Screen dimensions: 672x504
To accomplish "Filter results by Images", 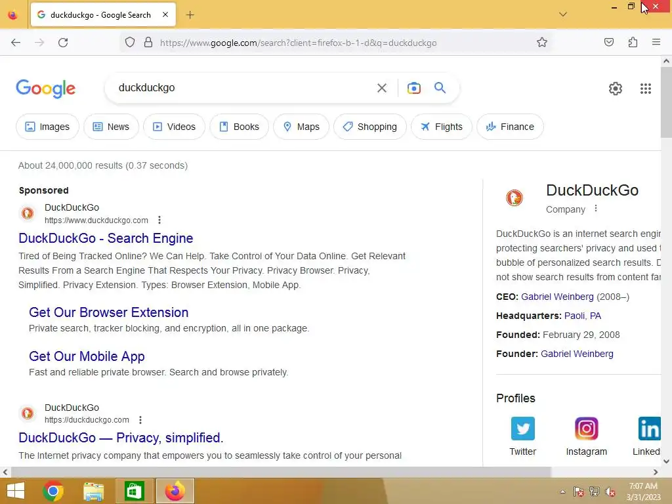I will click(x=47, y=127).
